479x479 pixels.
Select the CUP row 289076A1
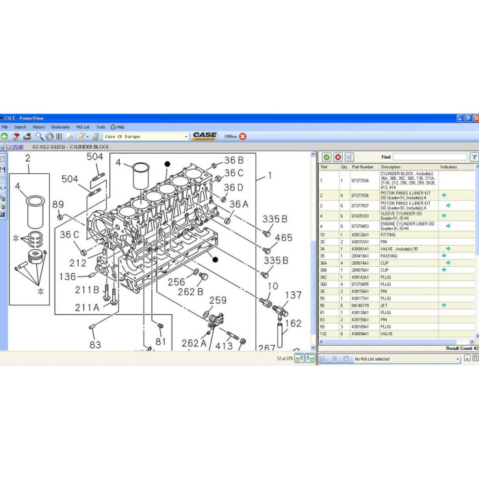click(397, 270)
